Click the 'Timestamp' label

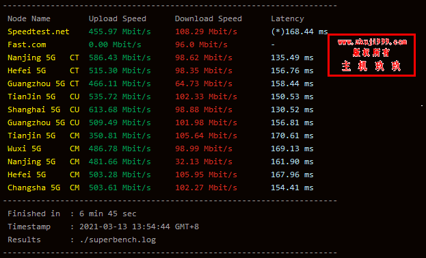(29, 227)
